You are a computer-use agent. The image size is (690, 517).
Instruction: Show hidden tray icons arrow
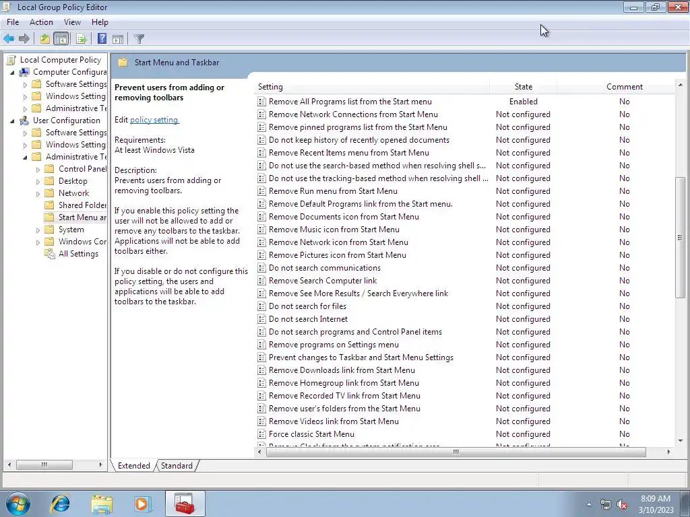(x=589, y=504)
